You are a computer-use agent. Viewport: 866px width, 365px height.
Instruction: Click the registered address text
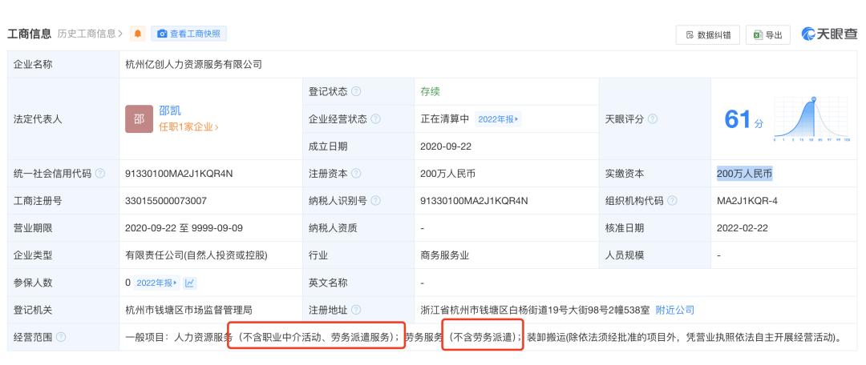pyautogui.click(x=535, y=310)
